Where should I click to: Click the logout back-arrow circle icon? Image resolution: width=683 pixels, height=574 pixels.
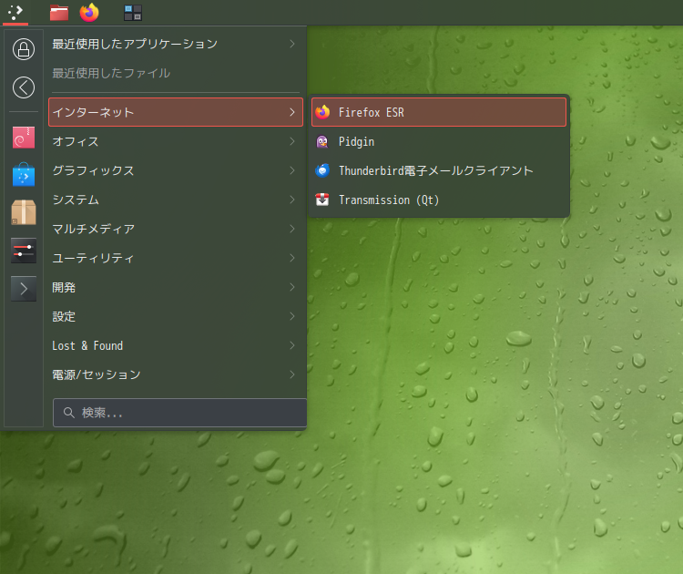point(24,87)
